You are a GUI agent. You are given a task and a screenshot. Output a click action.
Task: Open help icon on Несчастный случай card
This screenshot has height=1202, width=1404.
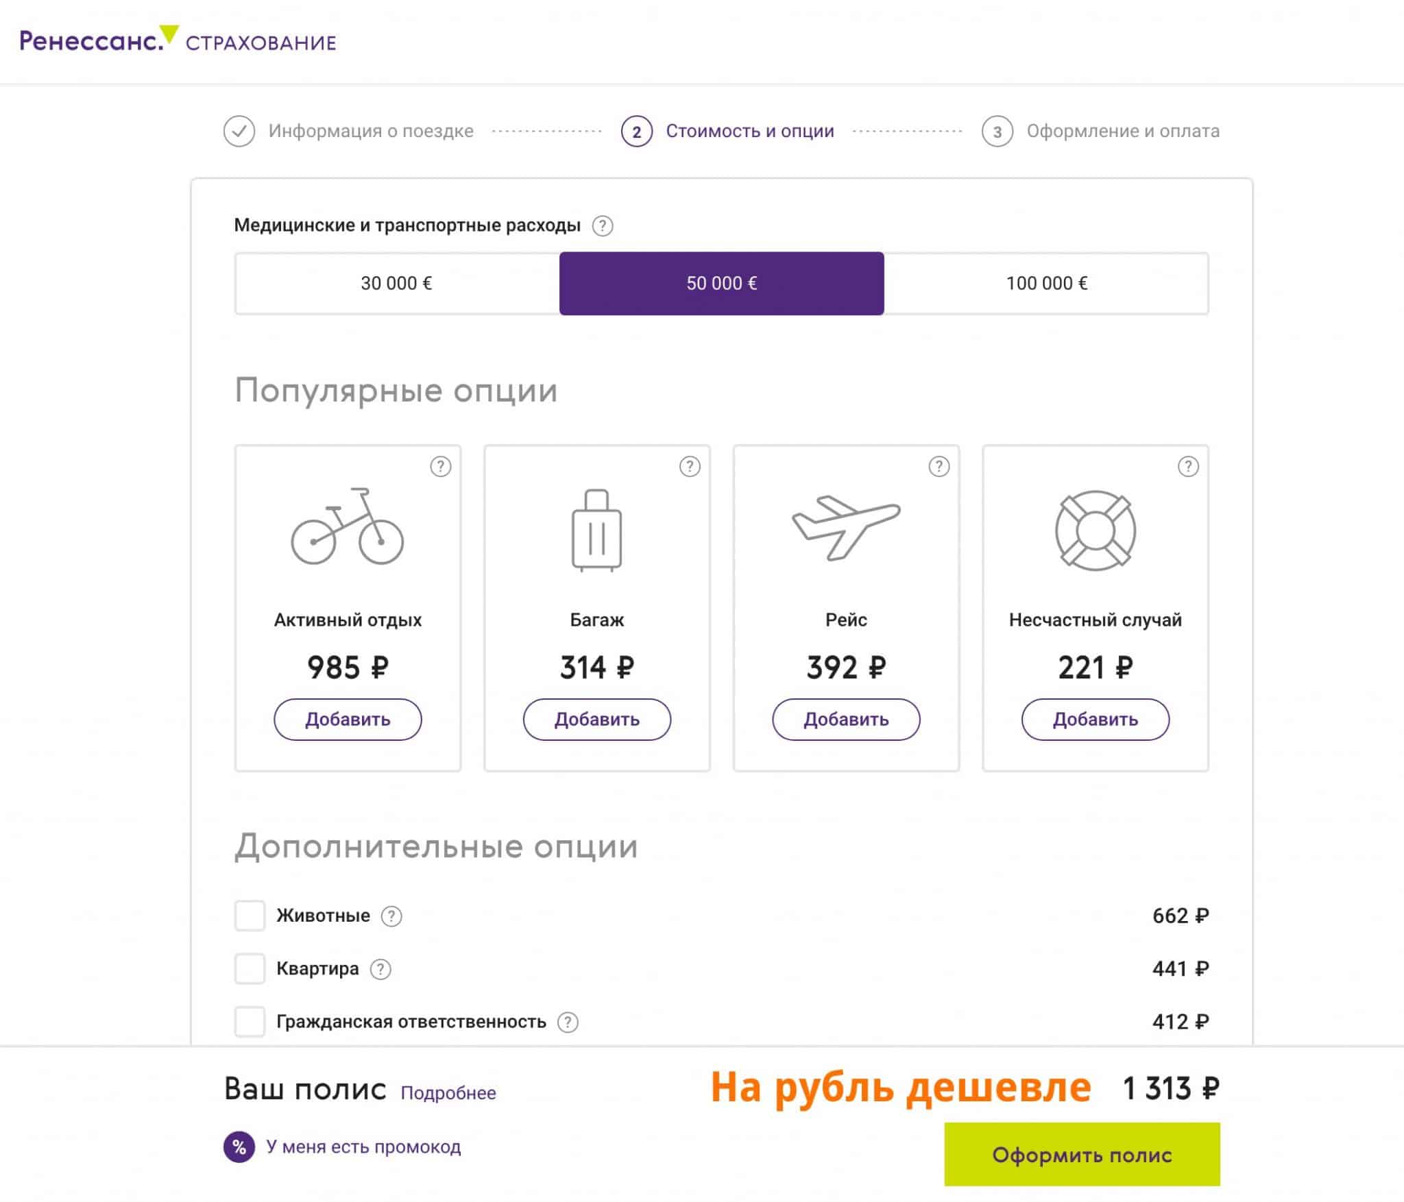pos(1188,467)
